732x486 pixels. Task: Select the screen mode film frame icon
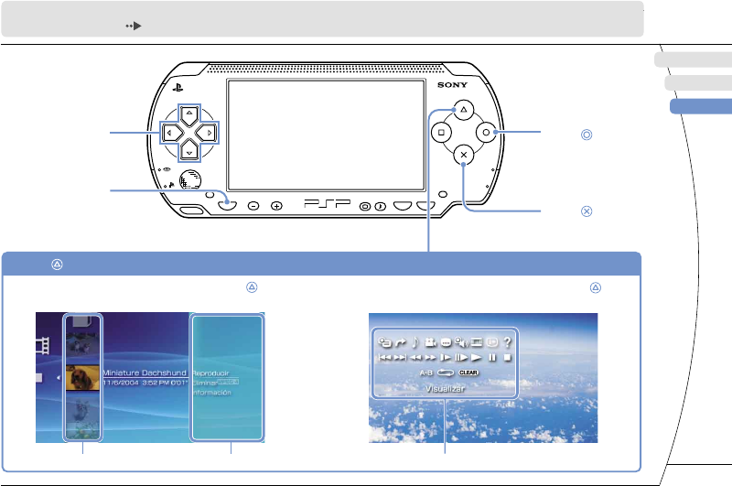pos(477,342)
